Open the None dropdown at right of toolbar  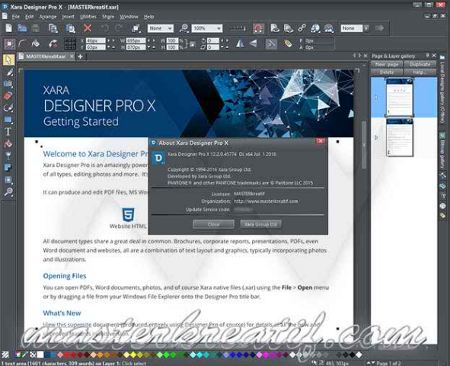pos(352,28)
